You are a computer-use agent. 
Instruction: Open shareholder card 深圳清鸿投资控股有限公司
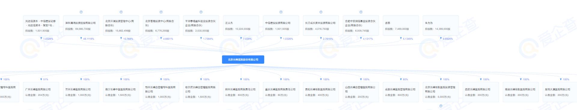[x=81, y=26]
